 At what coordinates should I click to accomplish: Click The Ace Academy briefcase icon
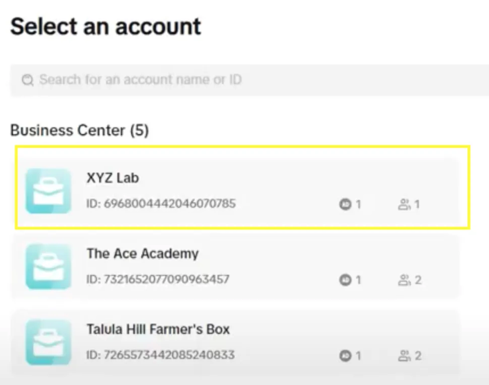pos(48,267)
